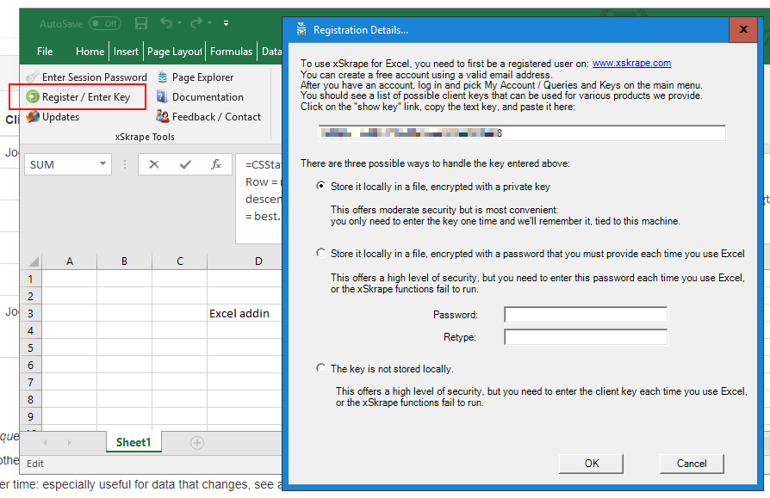Click the Undo arrow icon
The image size is (770, 498).
point(166,22)
